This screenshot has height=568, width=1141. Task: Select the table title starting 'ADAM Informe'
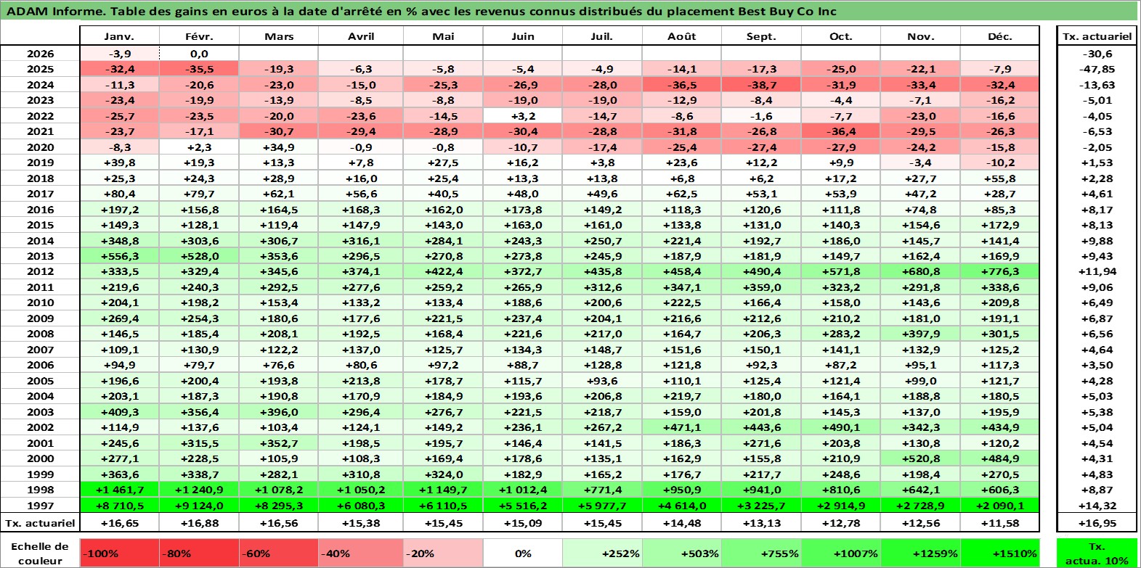[x=422, y=11]
